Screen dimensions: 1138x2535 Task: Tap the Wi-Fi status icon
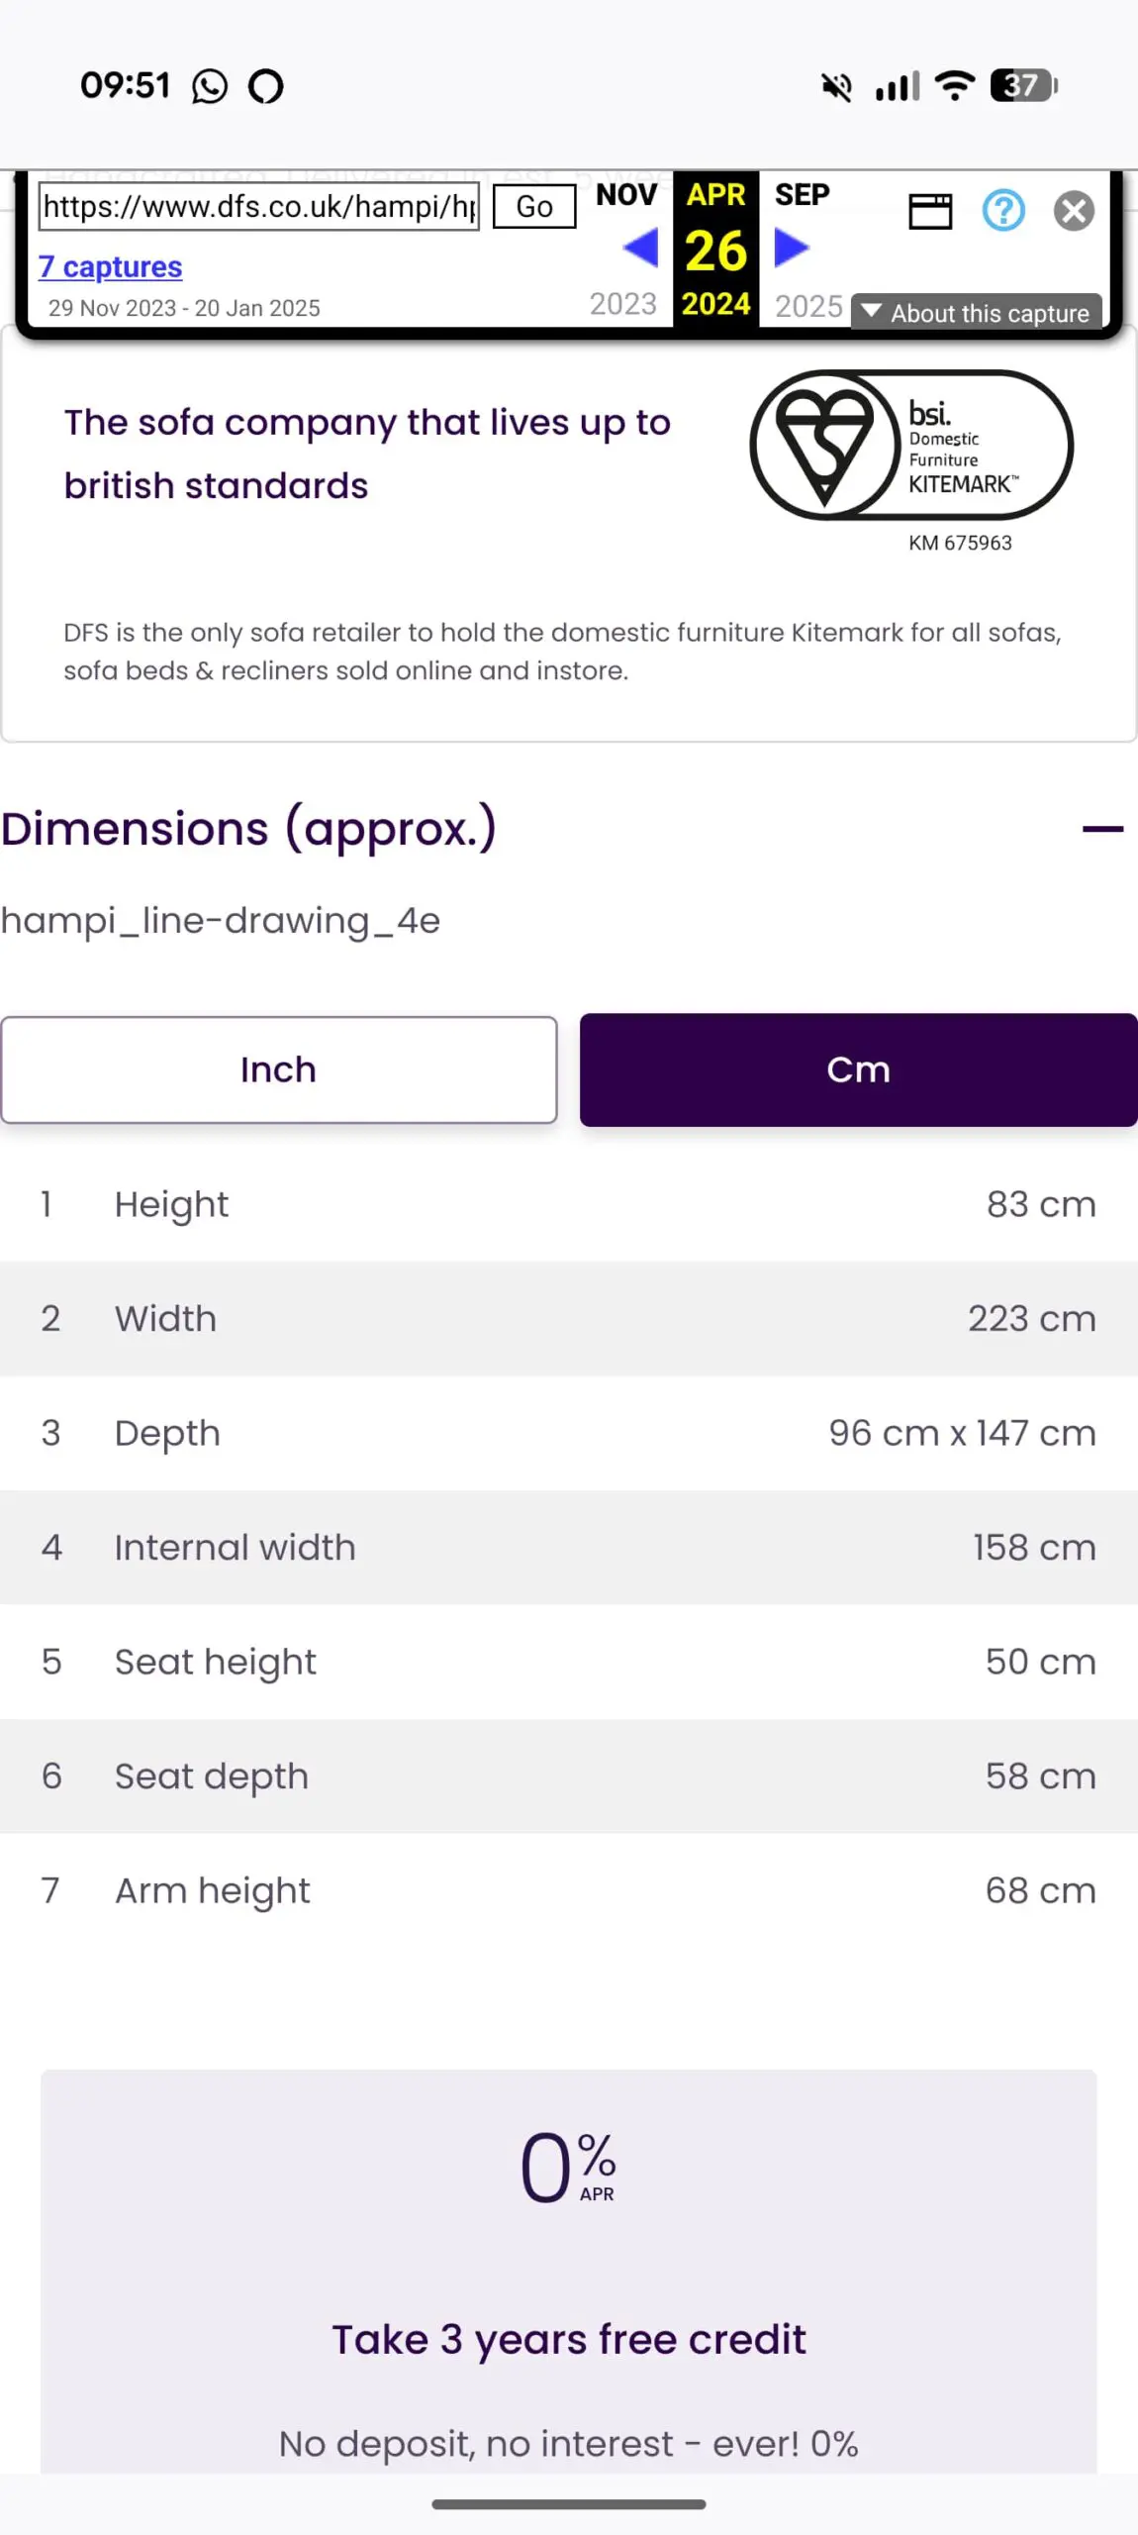[955, 86]
